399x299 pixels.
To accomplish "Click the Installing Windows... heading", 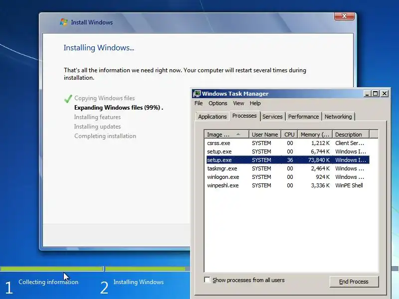I will 99,48.
